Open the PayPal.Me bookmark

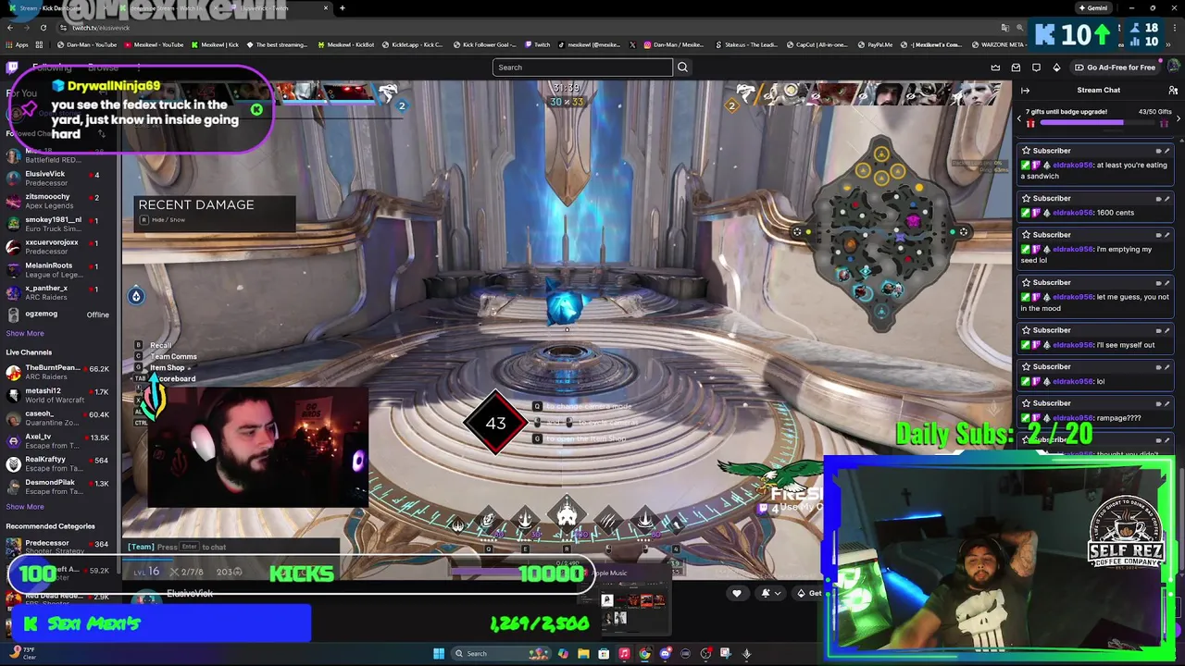click(x=875, y=44)
